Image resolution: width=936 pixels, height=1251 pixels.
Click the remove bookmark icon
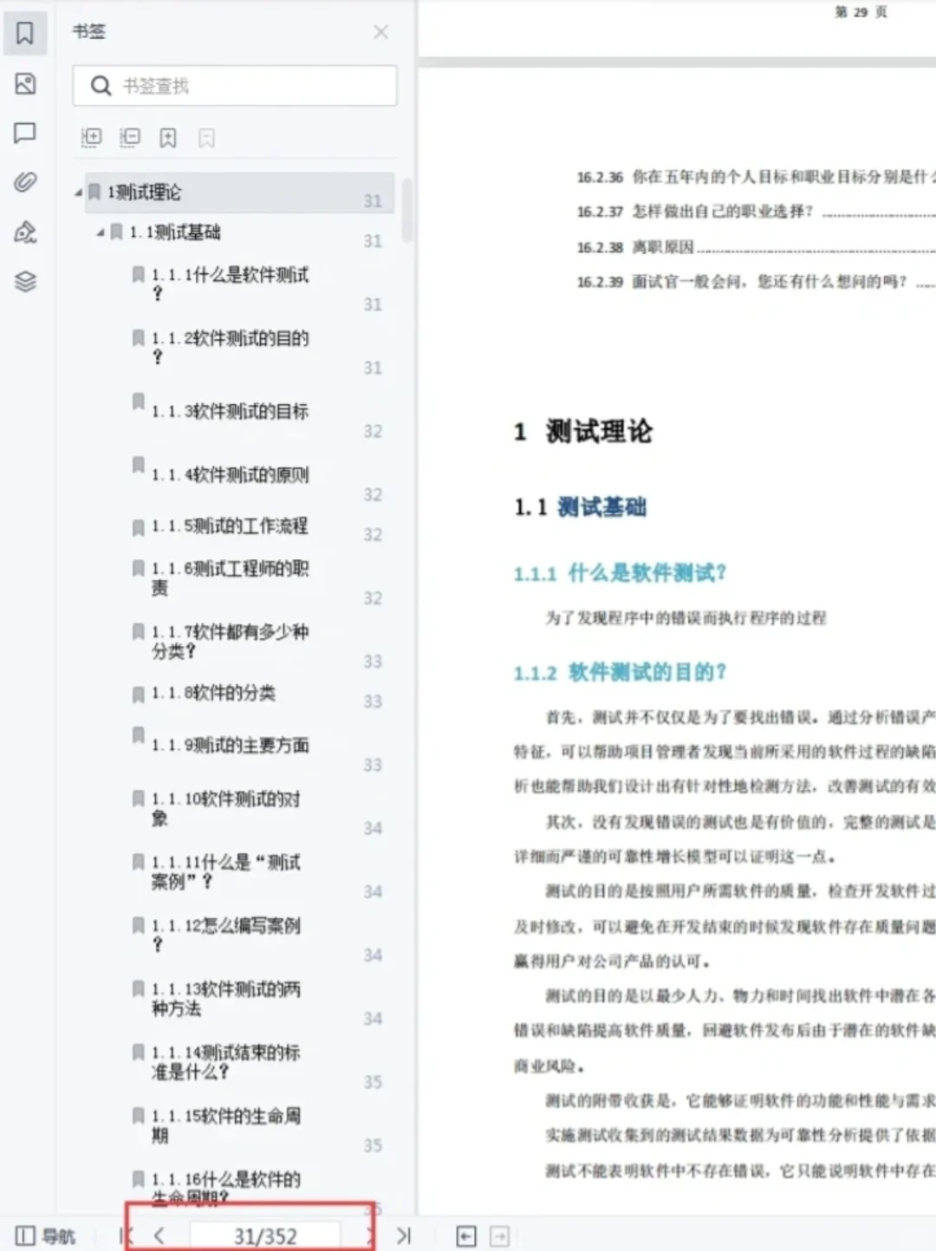click(205, 138)
